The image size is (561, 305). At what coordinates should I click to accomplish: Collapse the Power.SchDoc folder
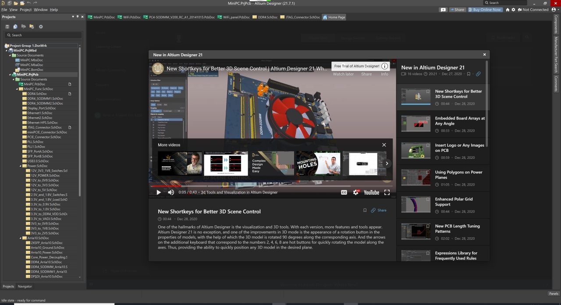click(x=19, y=165)
